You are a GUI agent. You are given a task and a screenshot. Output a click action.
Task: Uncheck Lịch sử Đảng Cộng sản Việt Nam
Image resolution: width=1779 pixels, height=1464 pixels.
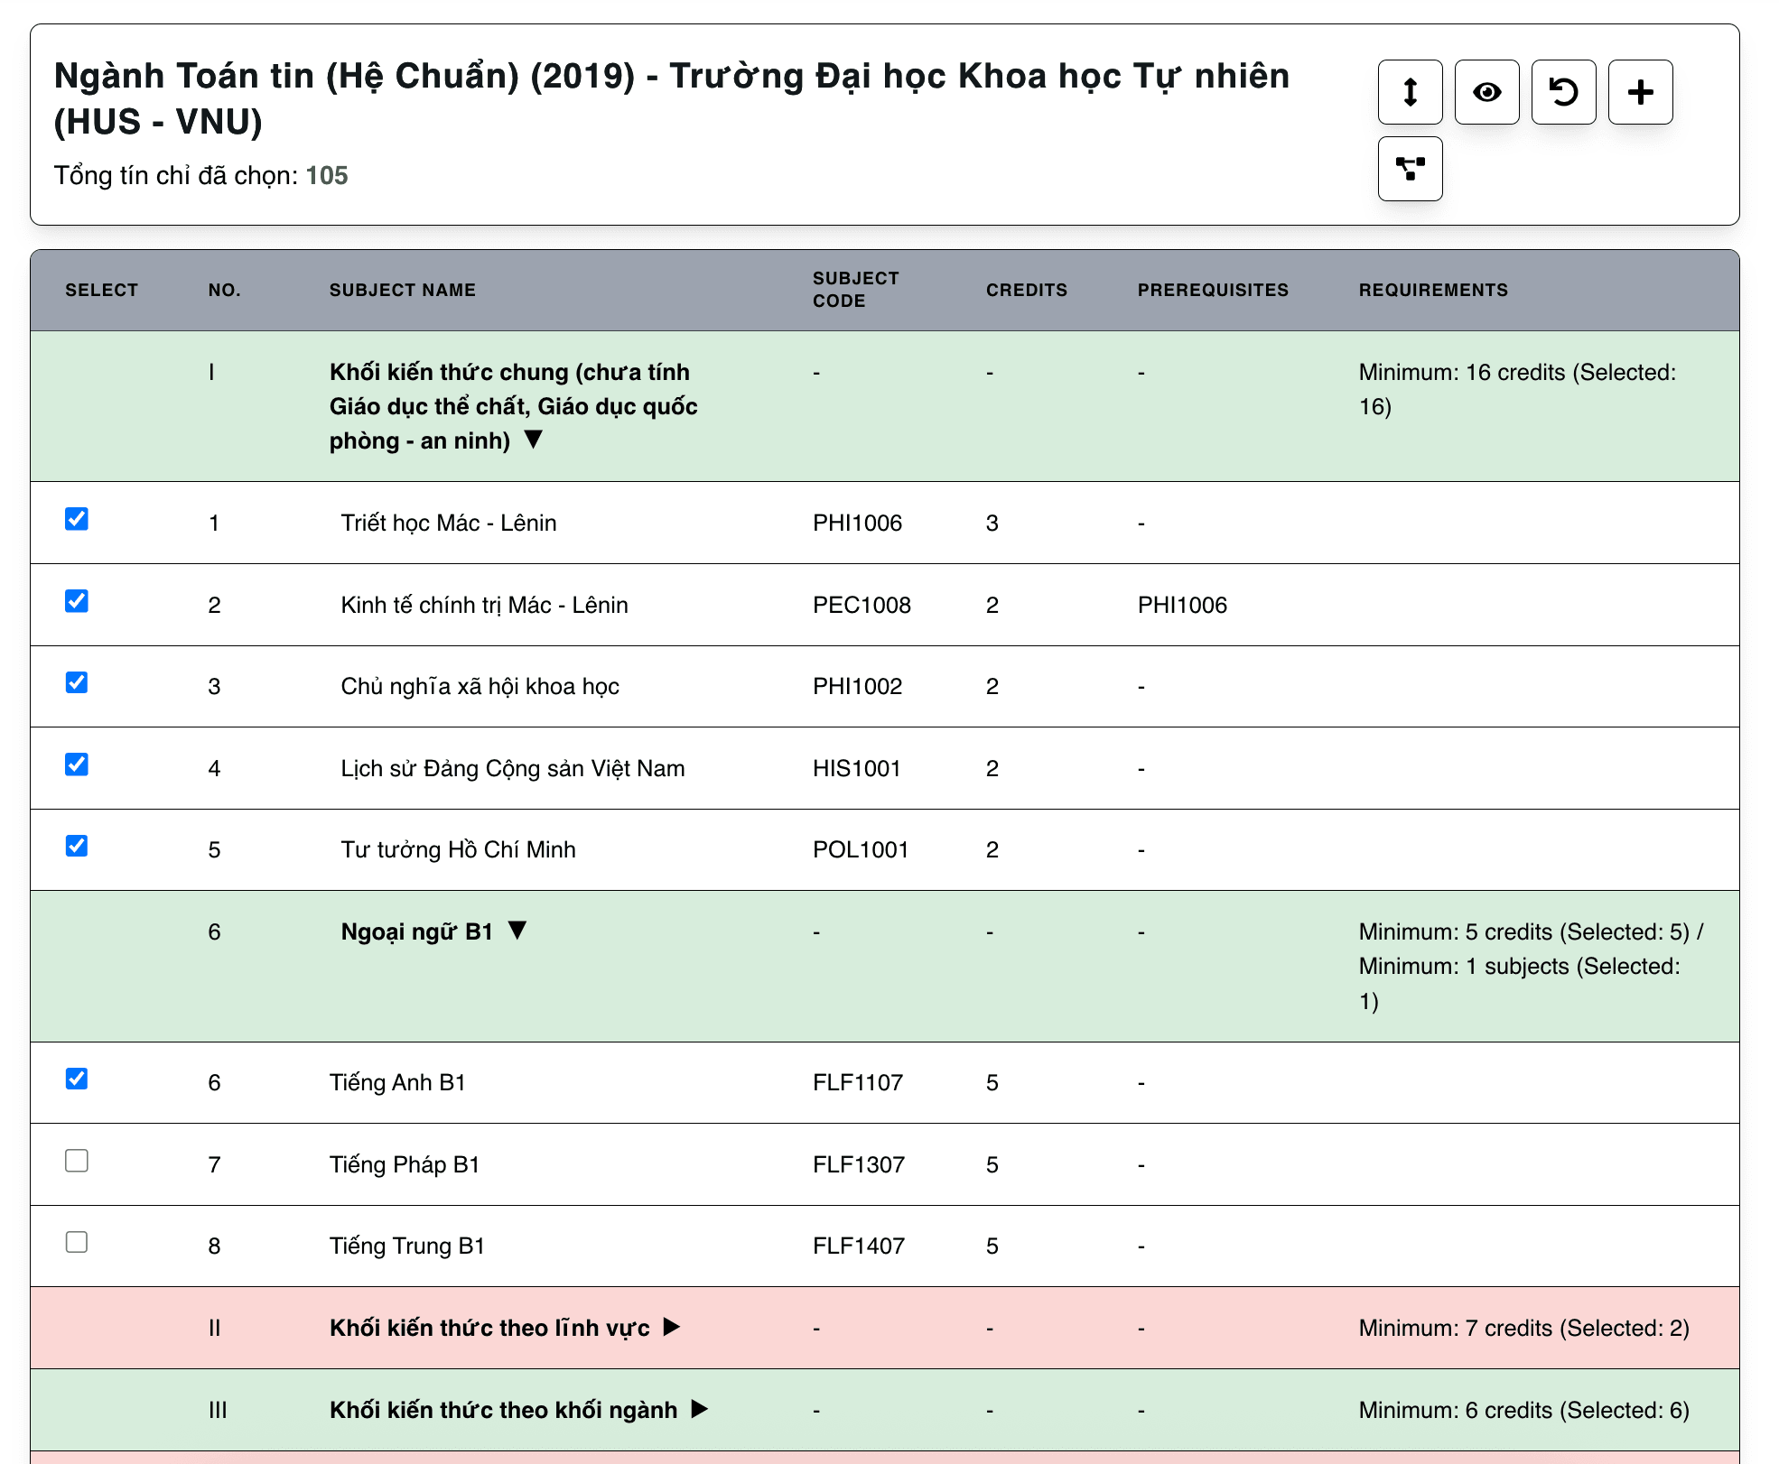(77, 764)
